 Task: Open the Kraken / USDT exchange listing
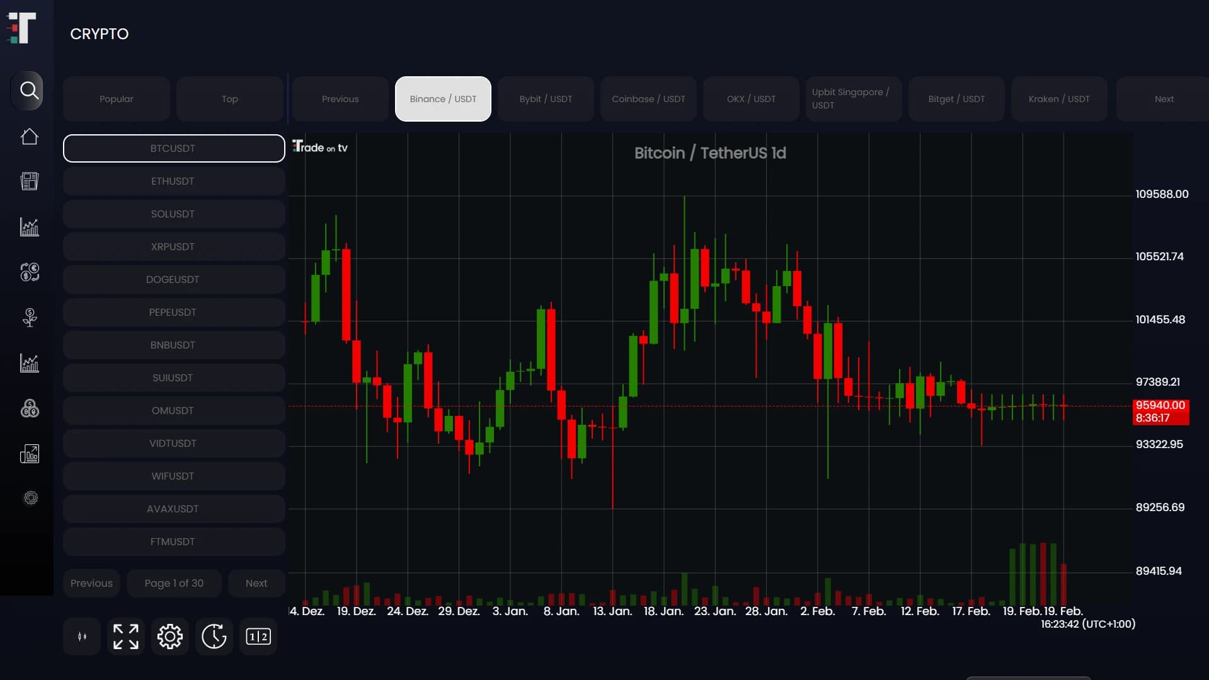click(x=1059, y=99)
